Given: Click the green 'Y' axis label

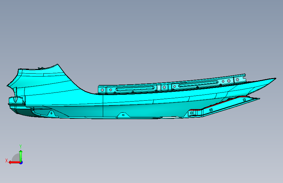Looking at the screenshot, I should coord(21,146).
